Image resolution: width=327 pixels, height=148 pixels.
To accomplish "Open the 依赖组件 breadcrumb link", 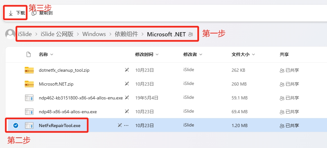I will pos(126,34).
